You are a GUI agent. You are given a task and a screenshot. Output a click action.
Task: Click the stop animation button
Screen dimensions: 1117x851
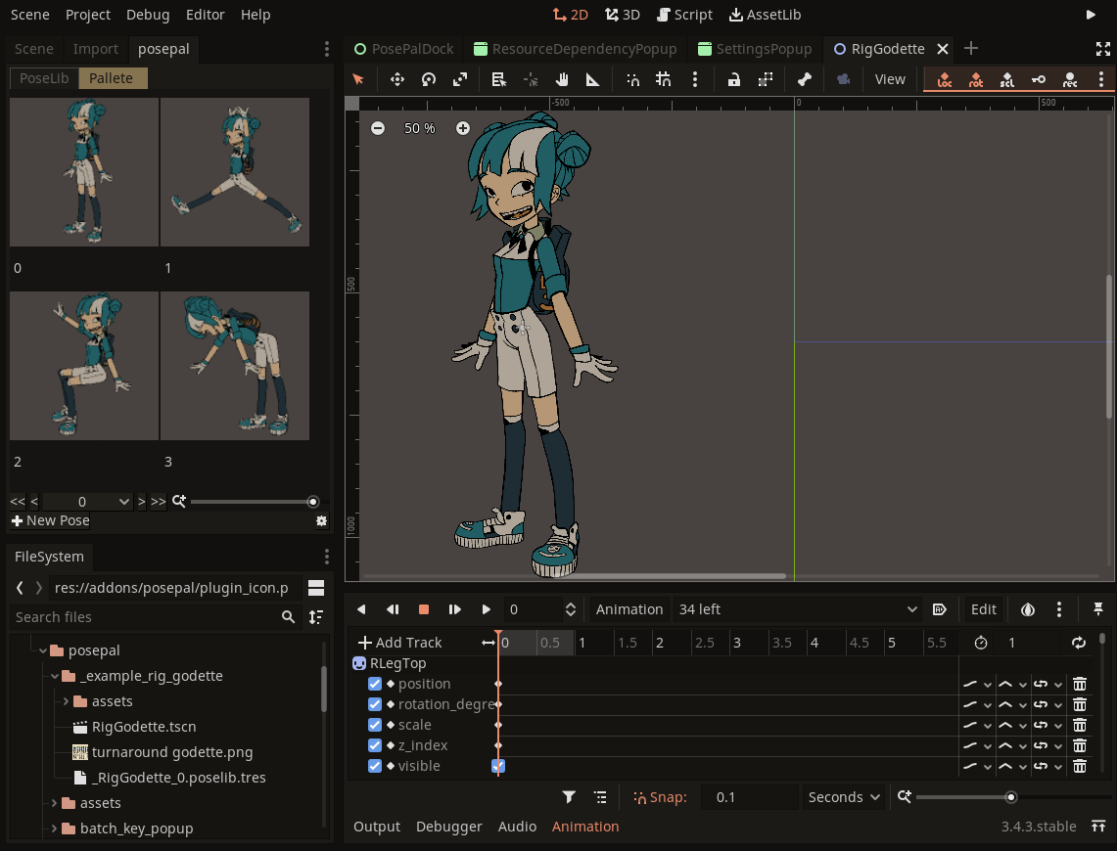coord(424,609)
